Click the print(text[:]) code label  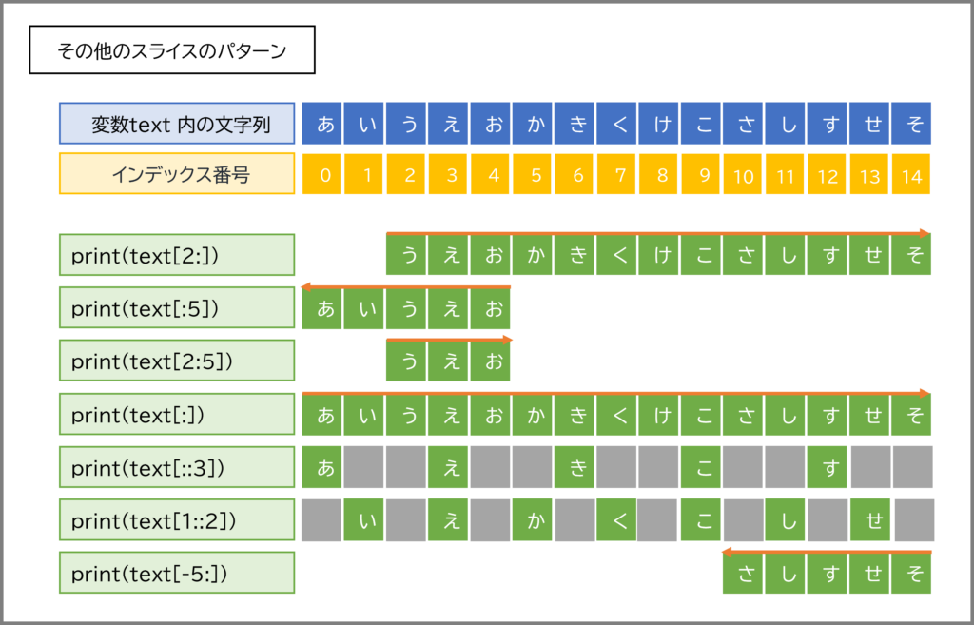tap(177, 414)
